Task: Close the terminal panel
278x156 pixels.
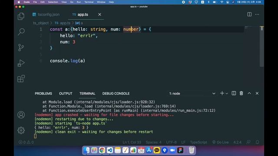Action: click(x=257, y=93)
